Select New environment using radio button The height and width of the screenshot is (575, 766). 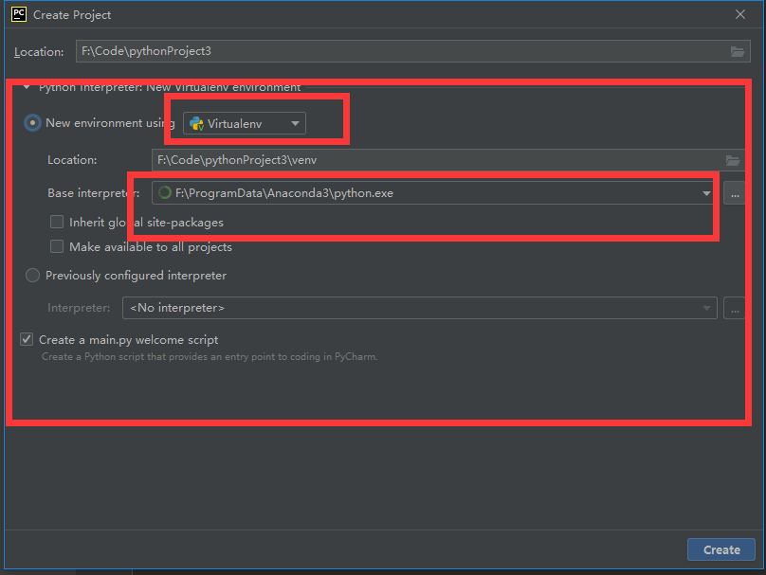(33, 122)
